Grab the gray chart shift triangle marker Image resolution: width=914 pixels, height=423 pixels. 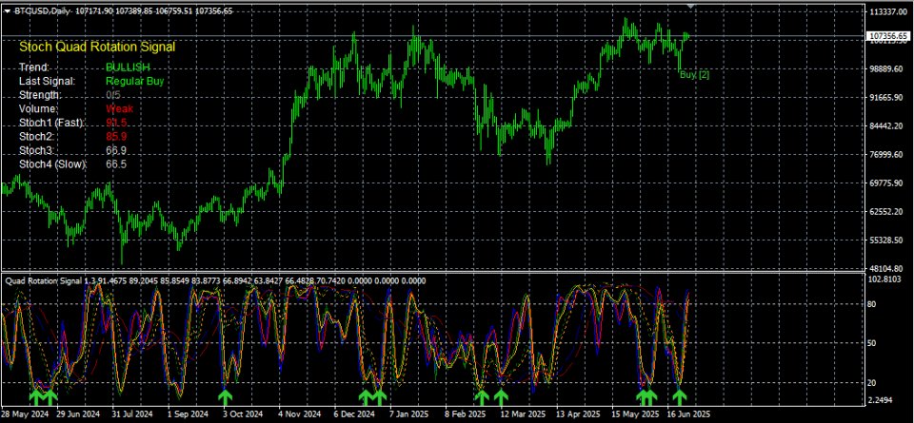point(691,7)
